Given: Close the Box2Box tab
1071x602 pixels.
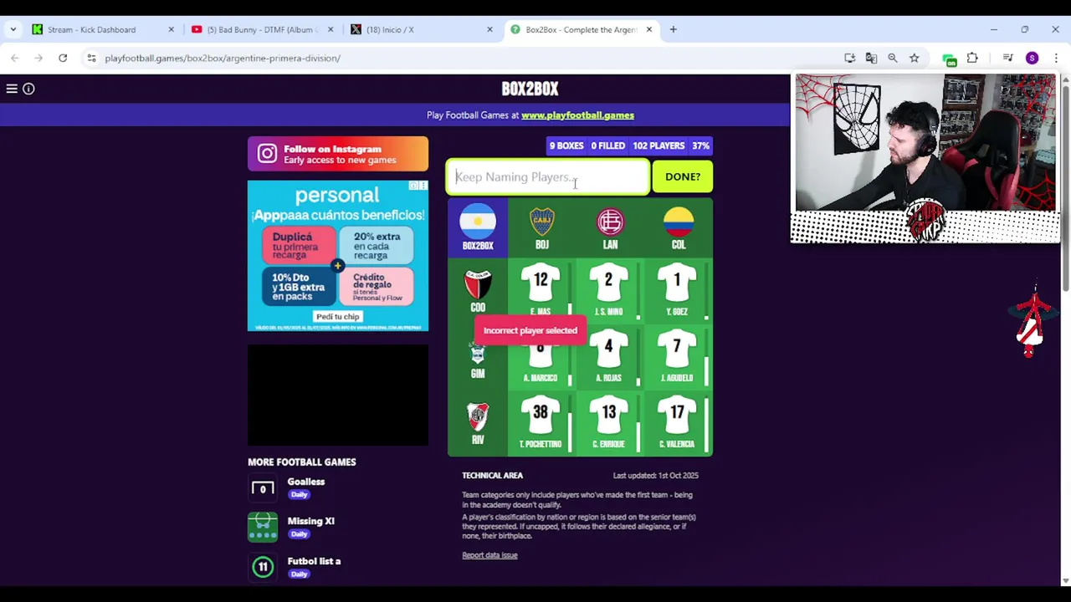Looking at the screenshot, I should coord(648,29).
